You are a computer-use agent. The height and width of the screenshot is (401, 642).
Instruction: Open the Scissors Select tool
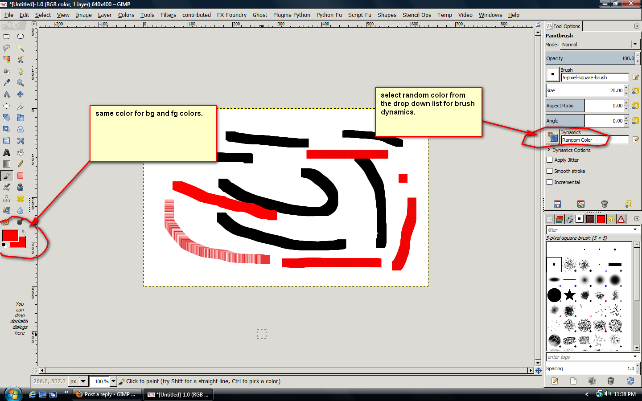tap(21, 59)
